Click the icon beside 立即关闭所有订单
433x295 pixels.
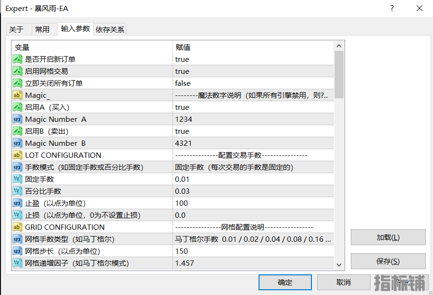pos(17,83)
